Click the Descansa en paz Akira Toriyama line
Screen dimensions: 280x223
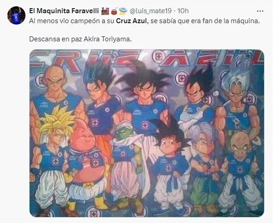click(80, 39)
